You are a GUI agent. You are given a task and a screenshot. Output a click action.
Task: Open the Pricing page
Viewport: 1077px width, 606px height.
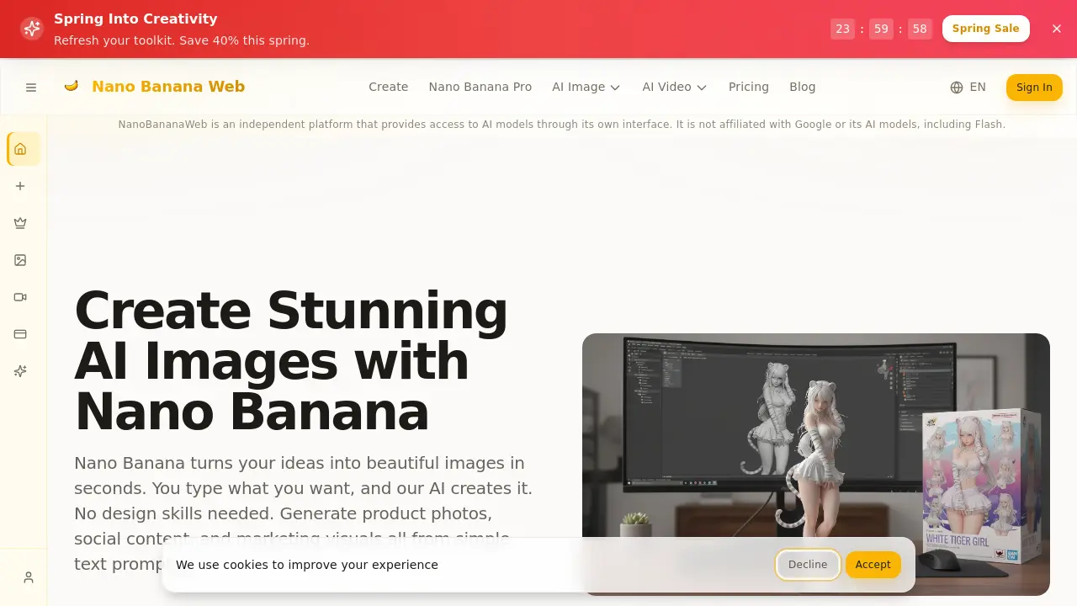point(749,87)
